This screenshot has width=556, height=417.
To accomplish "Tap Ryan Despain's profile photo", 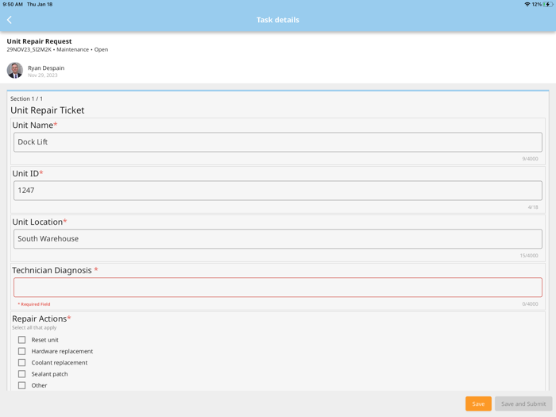I will click(x=15, y=70).
